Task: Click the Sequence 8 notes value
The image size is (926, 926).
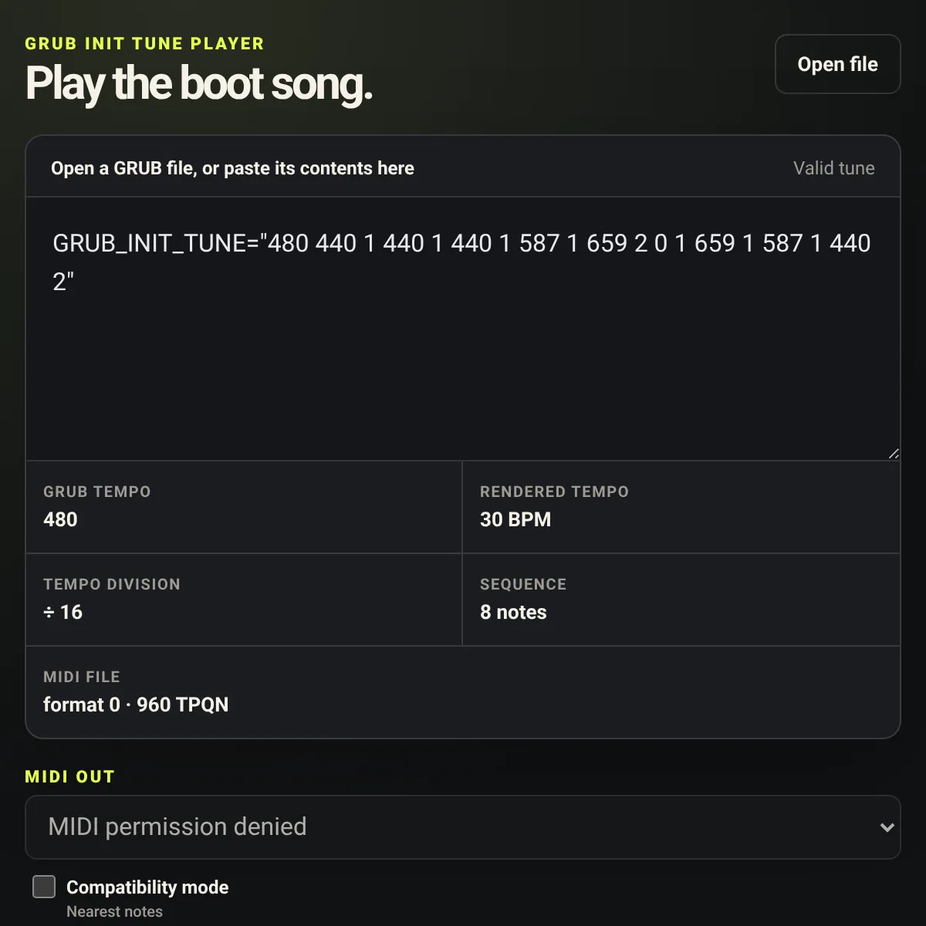Action: click(513, 612)
